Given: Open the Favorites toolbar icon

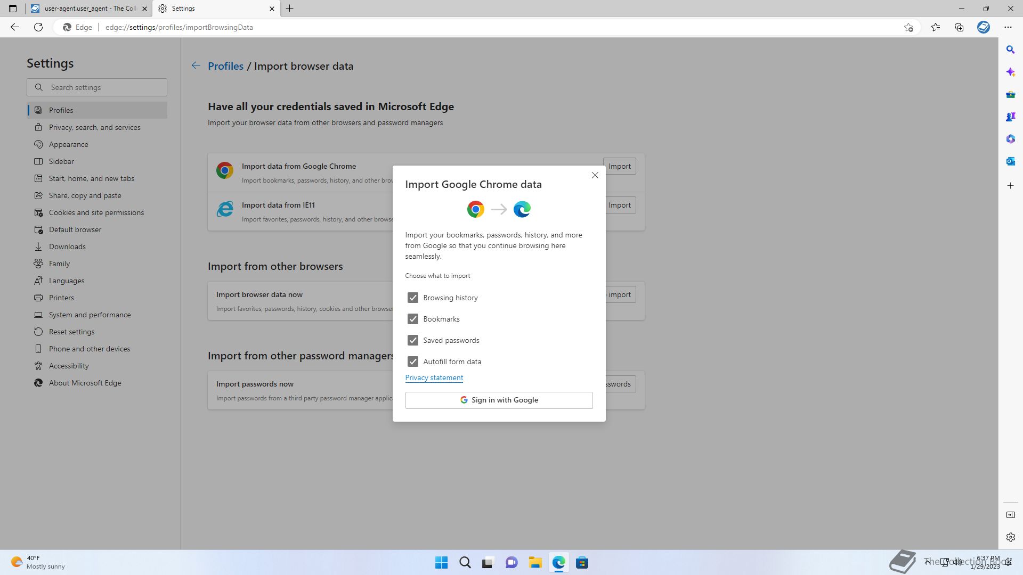Looking at the screenshot, I should tap(936, 27).
